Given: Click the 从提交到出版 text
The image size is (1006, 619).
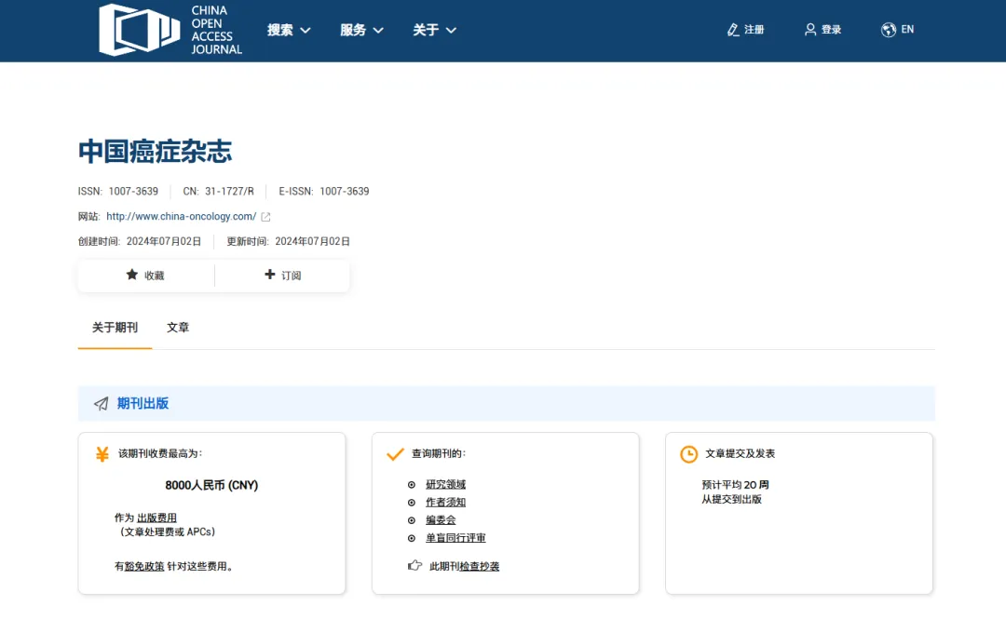Looking at the screenshot, I should [x=731, y=499].
